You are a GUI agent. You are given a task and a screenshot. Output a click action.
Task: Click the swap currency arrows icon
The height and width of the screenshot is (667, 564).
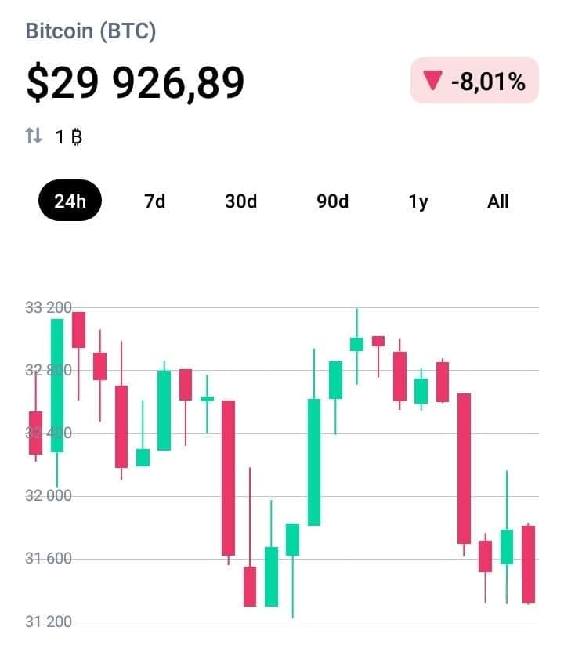(33, 136)
